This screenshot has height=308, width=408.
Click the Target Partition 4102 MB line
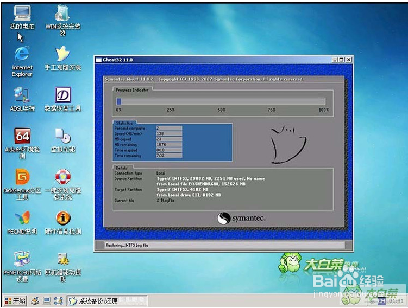183,189
